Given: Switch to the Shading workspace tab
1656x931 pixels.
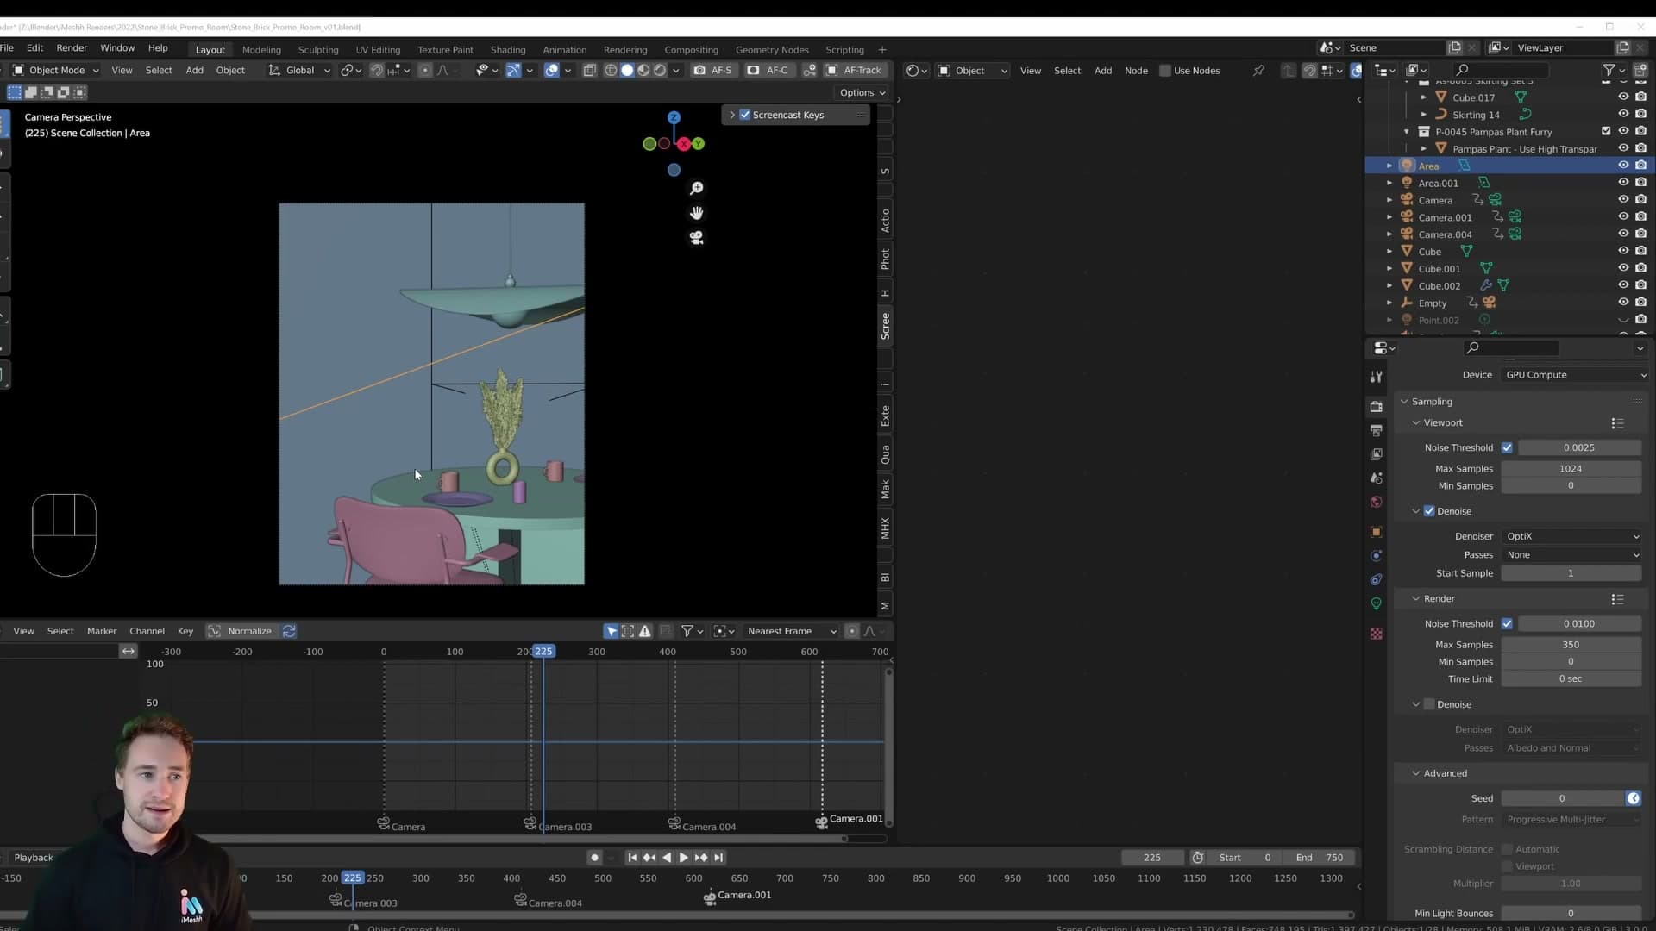Looking at the screenshot, I should pyautogui.click(x=508, y=50).
